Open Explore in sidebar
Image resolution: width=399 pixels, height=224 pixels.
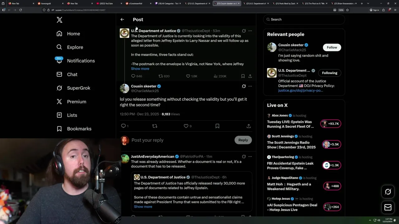click(70, 47)
